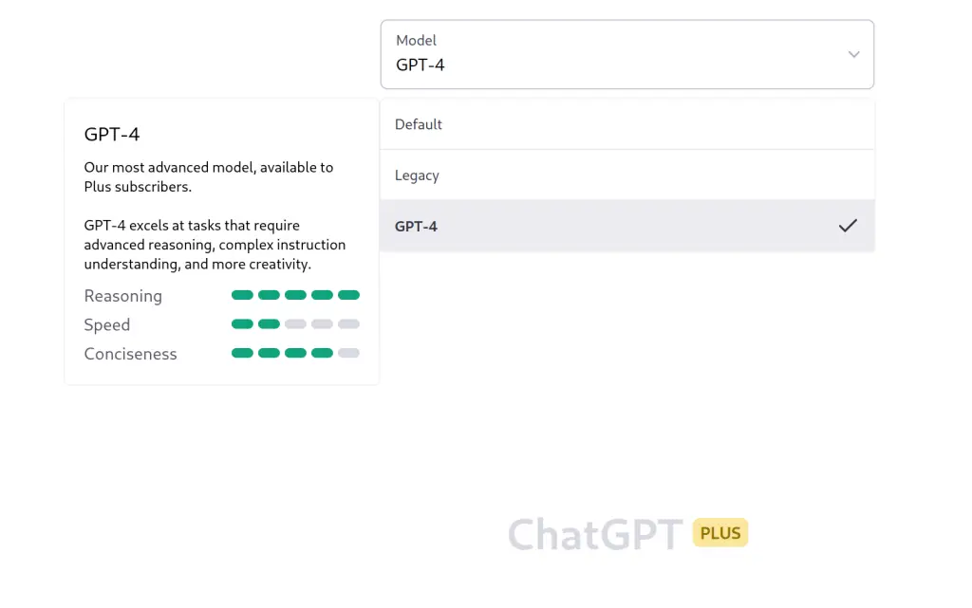Click the Conciseness rating bar
Image resolution: width=972 pixels, height=608 pixels.
(295, 353)
